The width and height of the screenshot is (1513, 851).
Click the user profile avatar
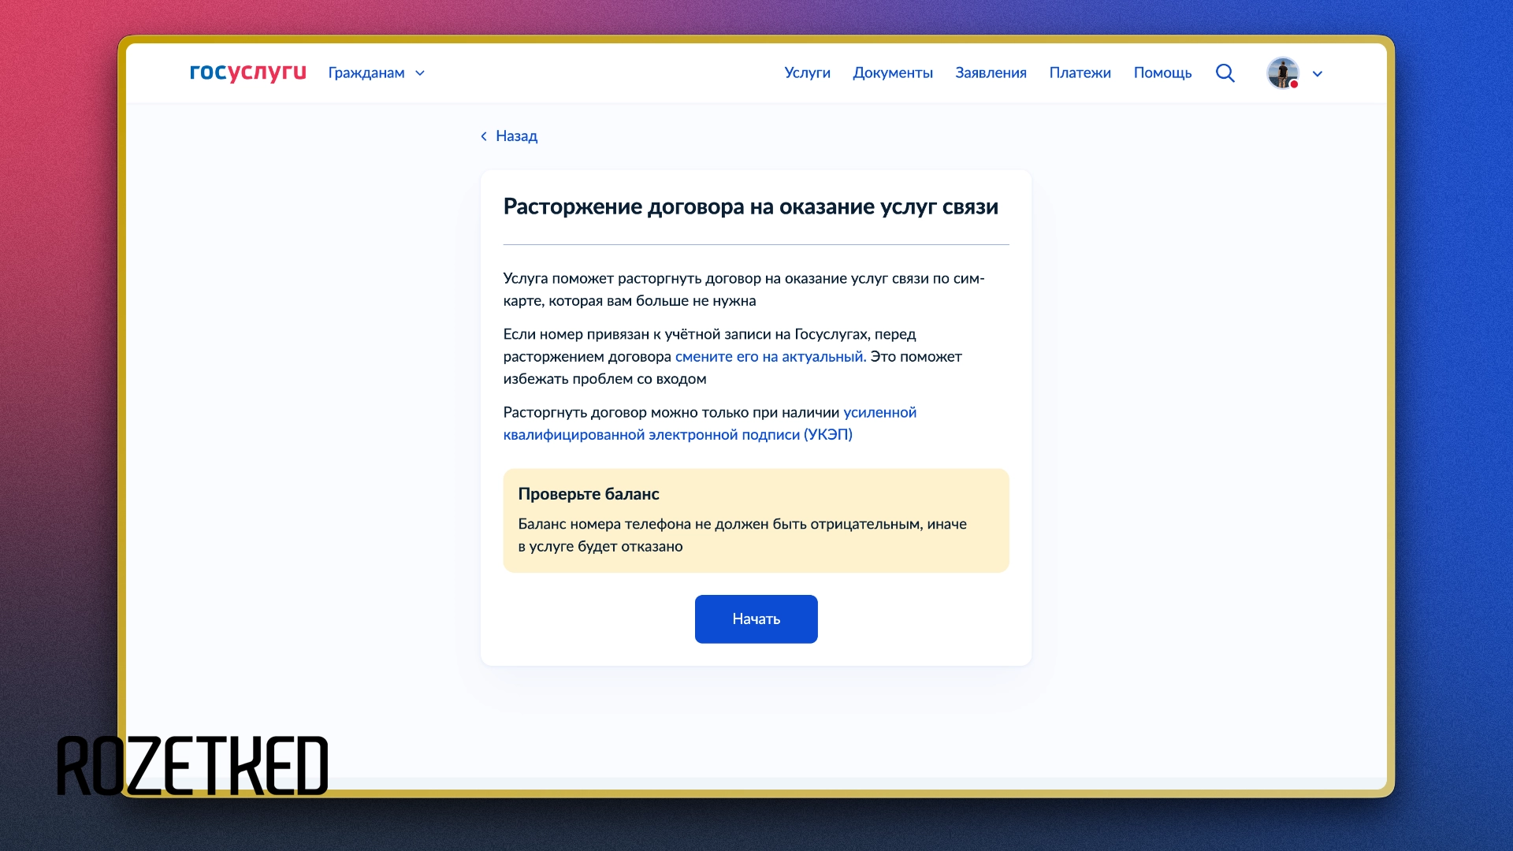(x=1282, y=73)
